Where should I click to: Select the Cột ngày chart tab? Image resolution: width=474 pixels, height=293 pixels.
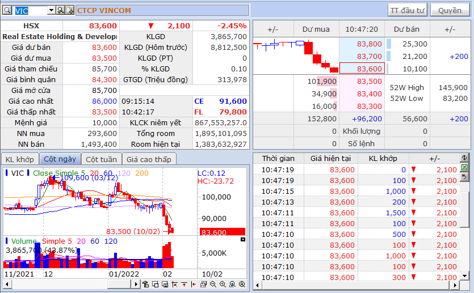[60, 159]
